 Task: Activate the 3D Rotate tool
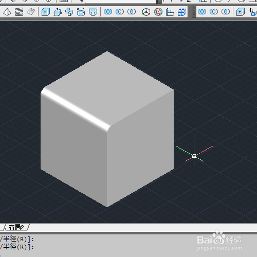click(x=158, y=12)
